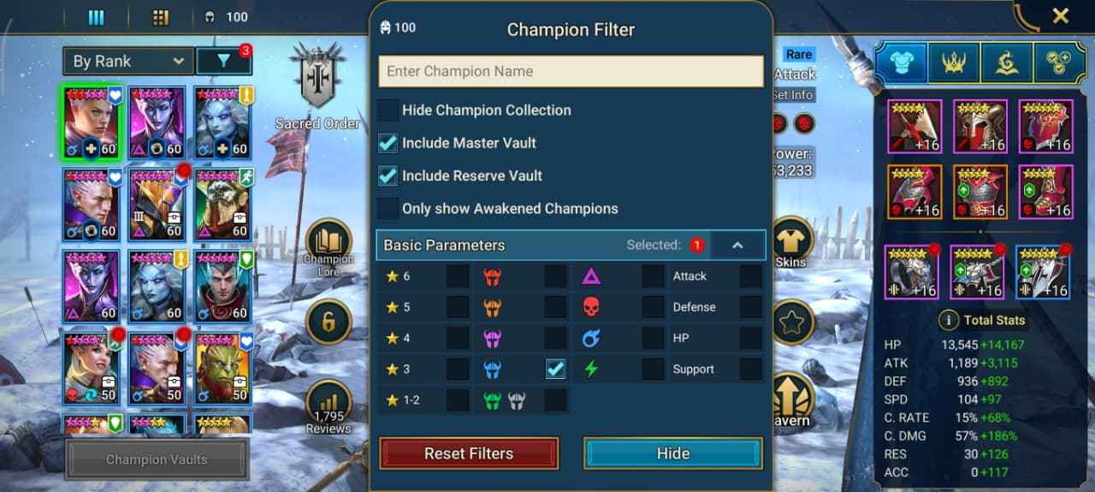Click the Hide button
The width and height of the screenshot is (1095, 492).
coord(673,453)
